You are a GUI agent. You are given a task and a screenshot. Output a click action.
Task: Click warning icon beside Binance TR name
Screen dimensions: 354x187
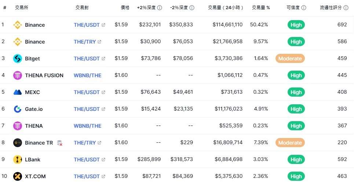click(x=59, y=143)
